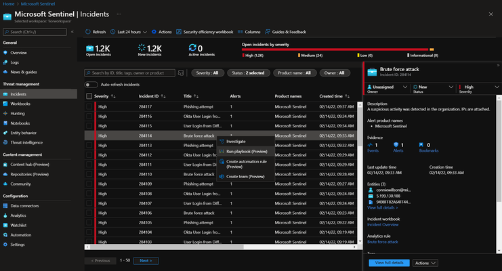
Task: Open Automation gear icon
Action: pos(5,235)
